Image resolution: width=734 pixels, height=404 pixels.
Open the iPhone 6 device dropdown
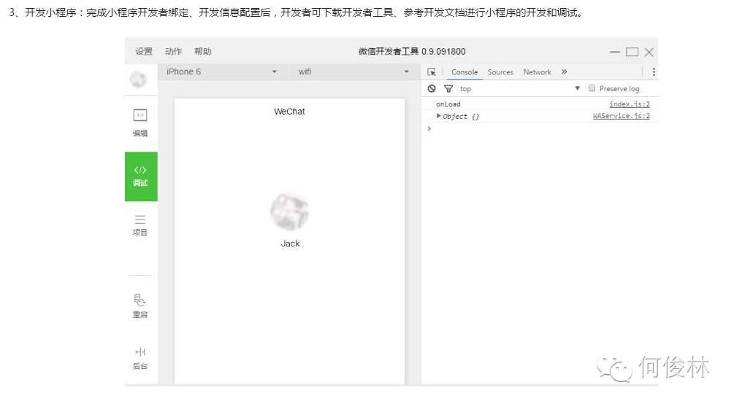point(221,71)
